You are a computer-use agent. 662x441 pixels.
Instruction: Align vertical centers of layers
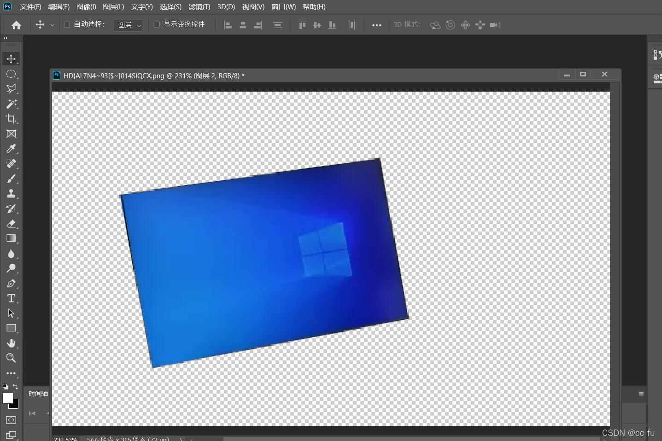pos(317,25)
